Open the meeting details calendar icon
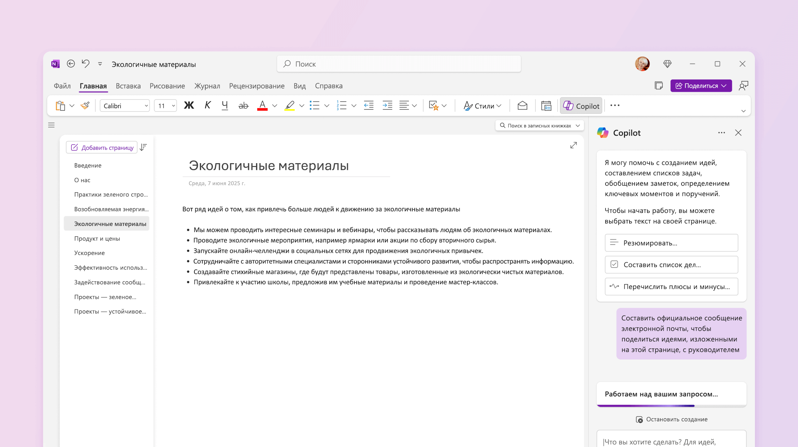798x447 pixels. [x=546, y=106]
